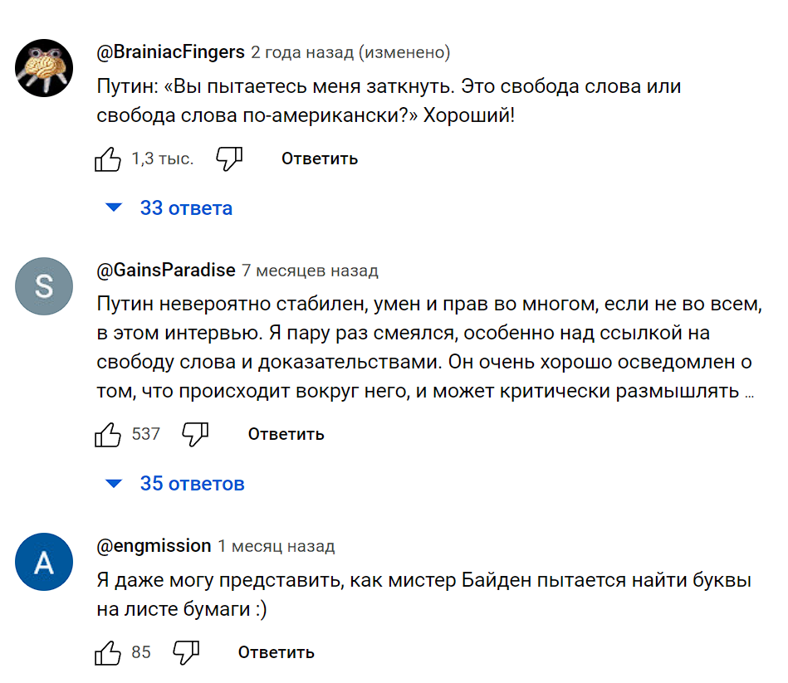Open the @GainsParadise channel link
The image size is (788, 683).
pos(166,271)
